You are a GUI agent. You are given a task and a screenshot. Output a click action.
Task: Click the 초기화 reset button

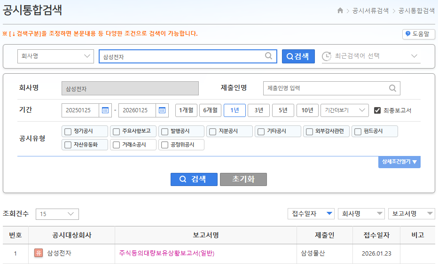[243, 179]
